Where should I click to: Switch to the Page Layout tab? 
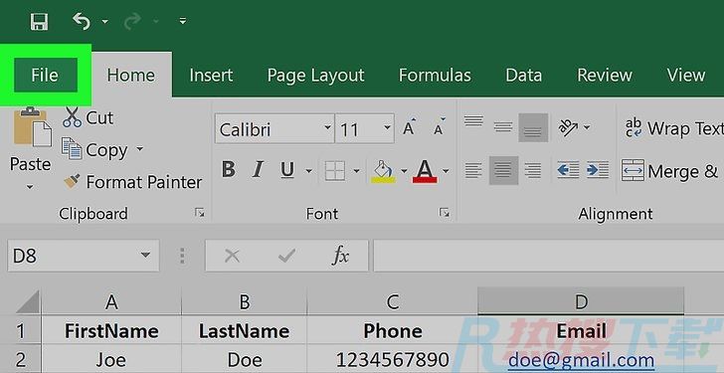coord(316,76)
